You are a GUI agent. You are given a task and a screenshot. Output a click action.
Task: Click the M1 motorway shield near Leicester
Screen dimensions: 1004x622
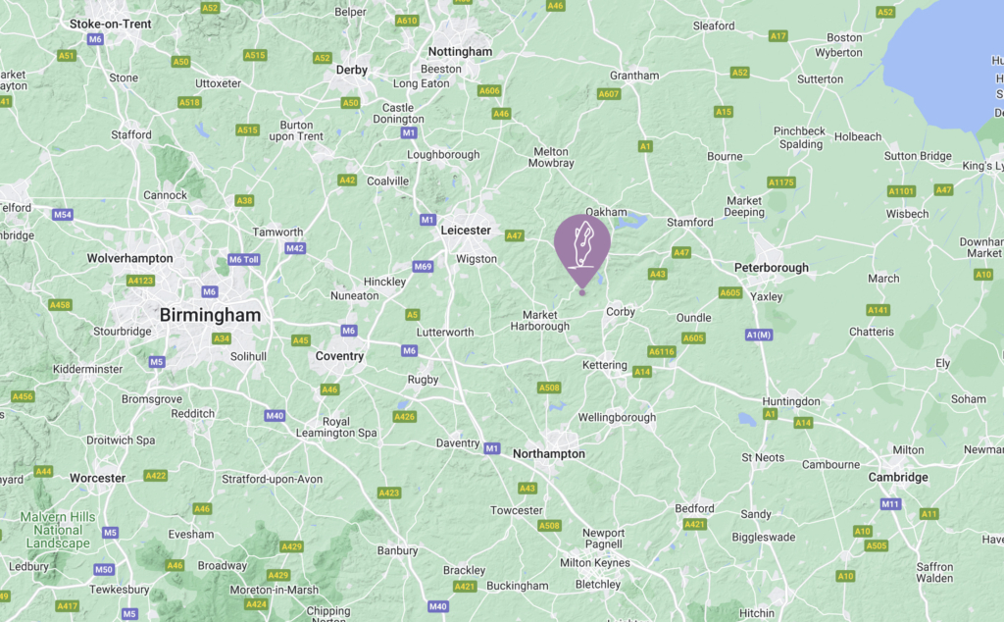click(x=427, y=220)
